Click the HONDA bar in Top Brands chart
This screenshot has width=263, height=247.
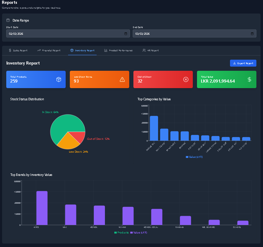coord(99,215)
